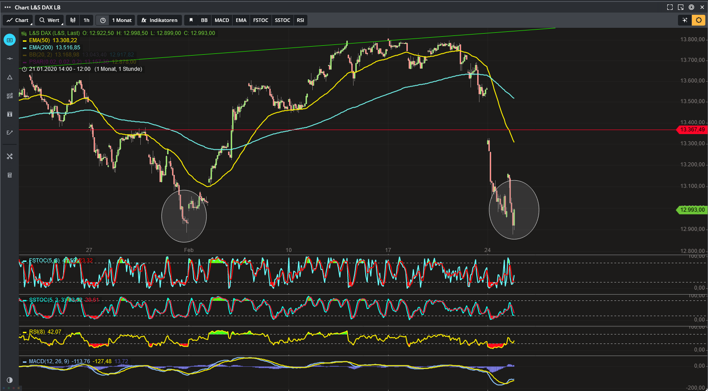Select the 1h interval button

pyautogui.click(x=86, y=20)
